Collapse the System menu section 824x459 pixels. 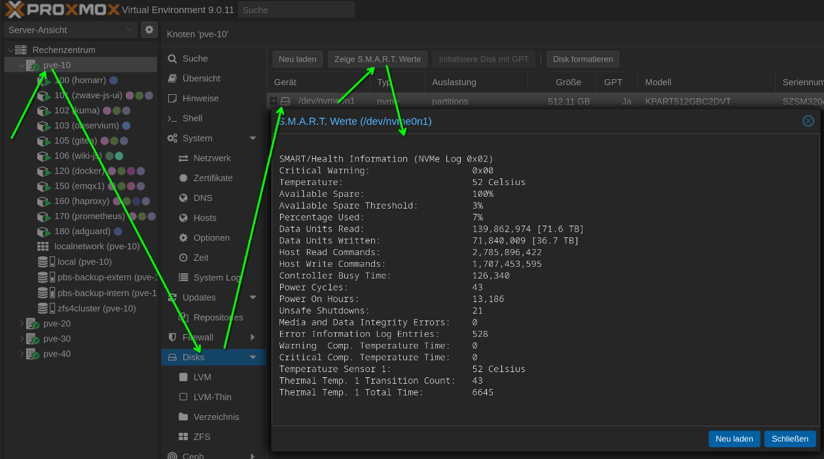click(253, 139)
